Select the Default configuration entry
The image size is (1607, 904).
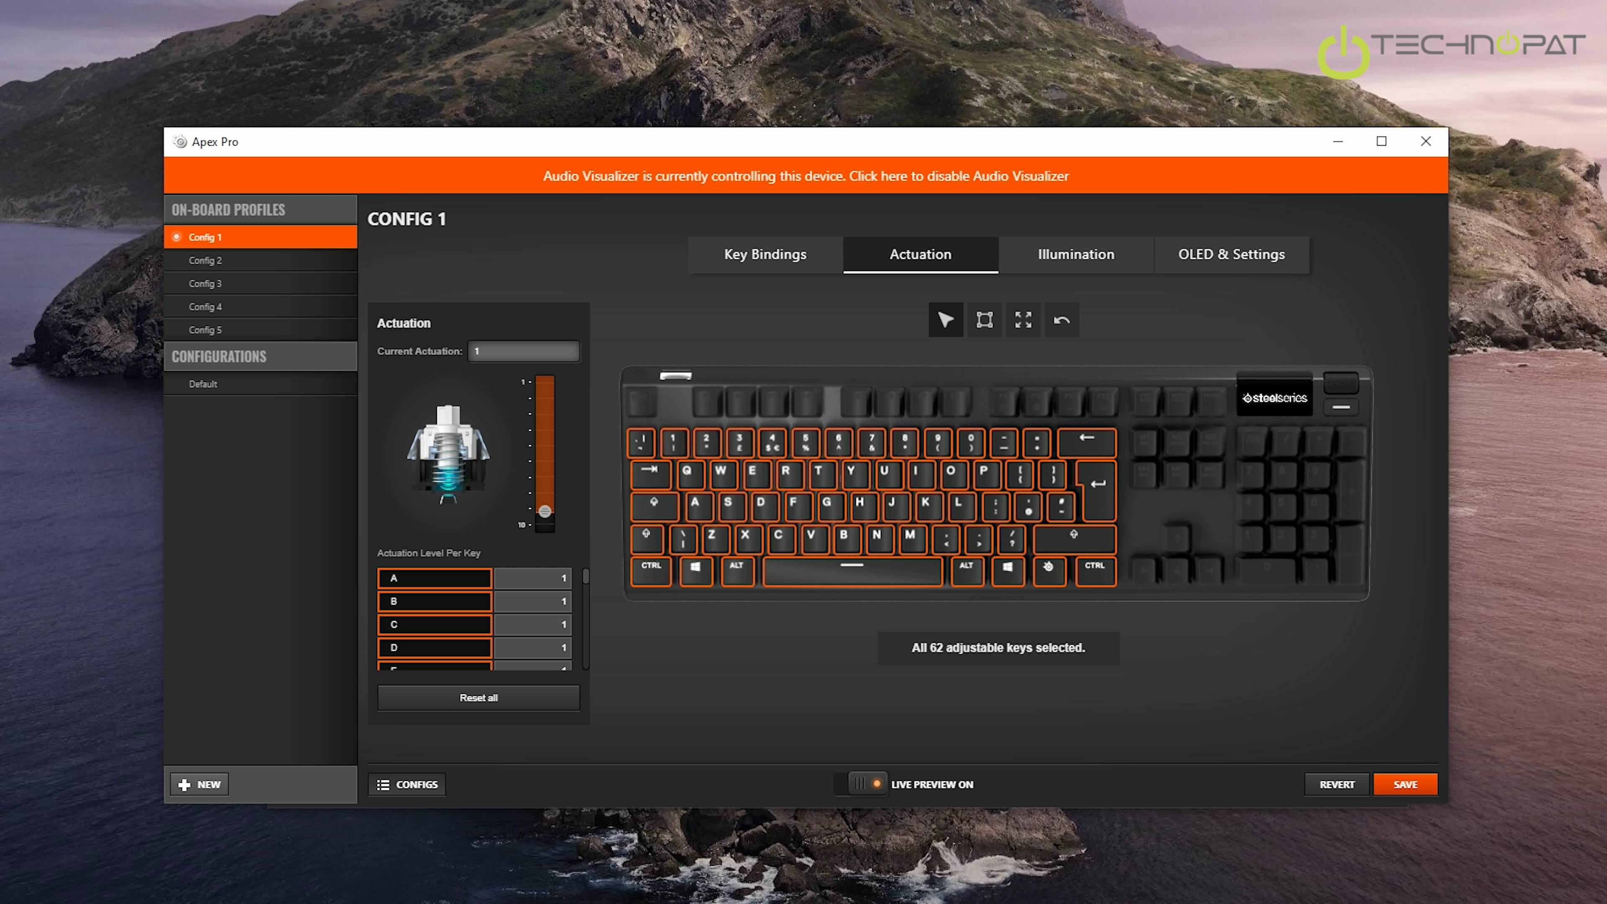(x=203, y=384)
